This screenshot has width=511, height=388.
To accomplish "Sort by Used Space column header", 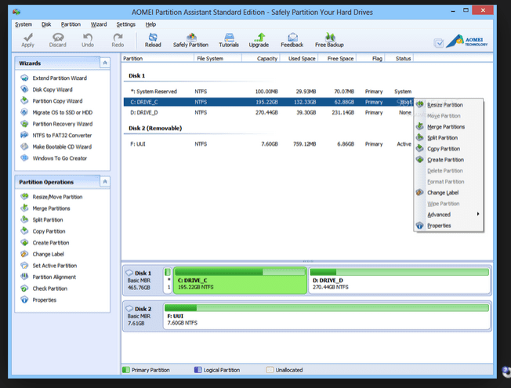I will (x=299, y=58).
